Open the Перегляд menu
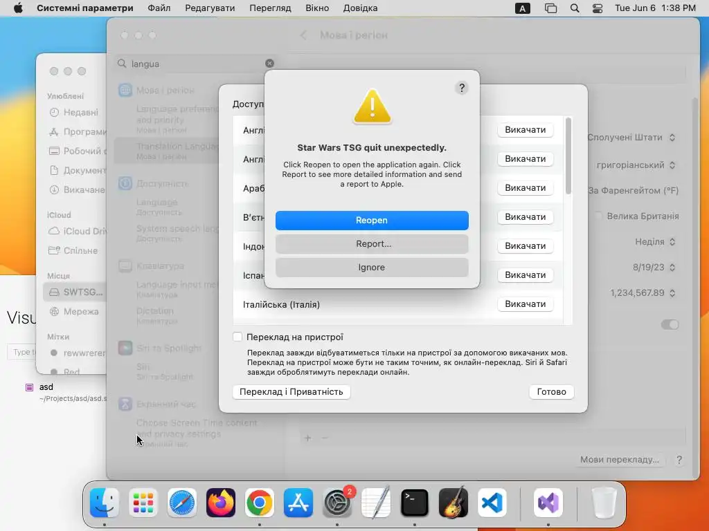Screen dimensions: 709x531 [270, 8]
